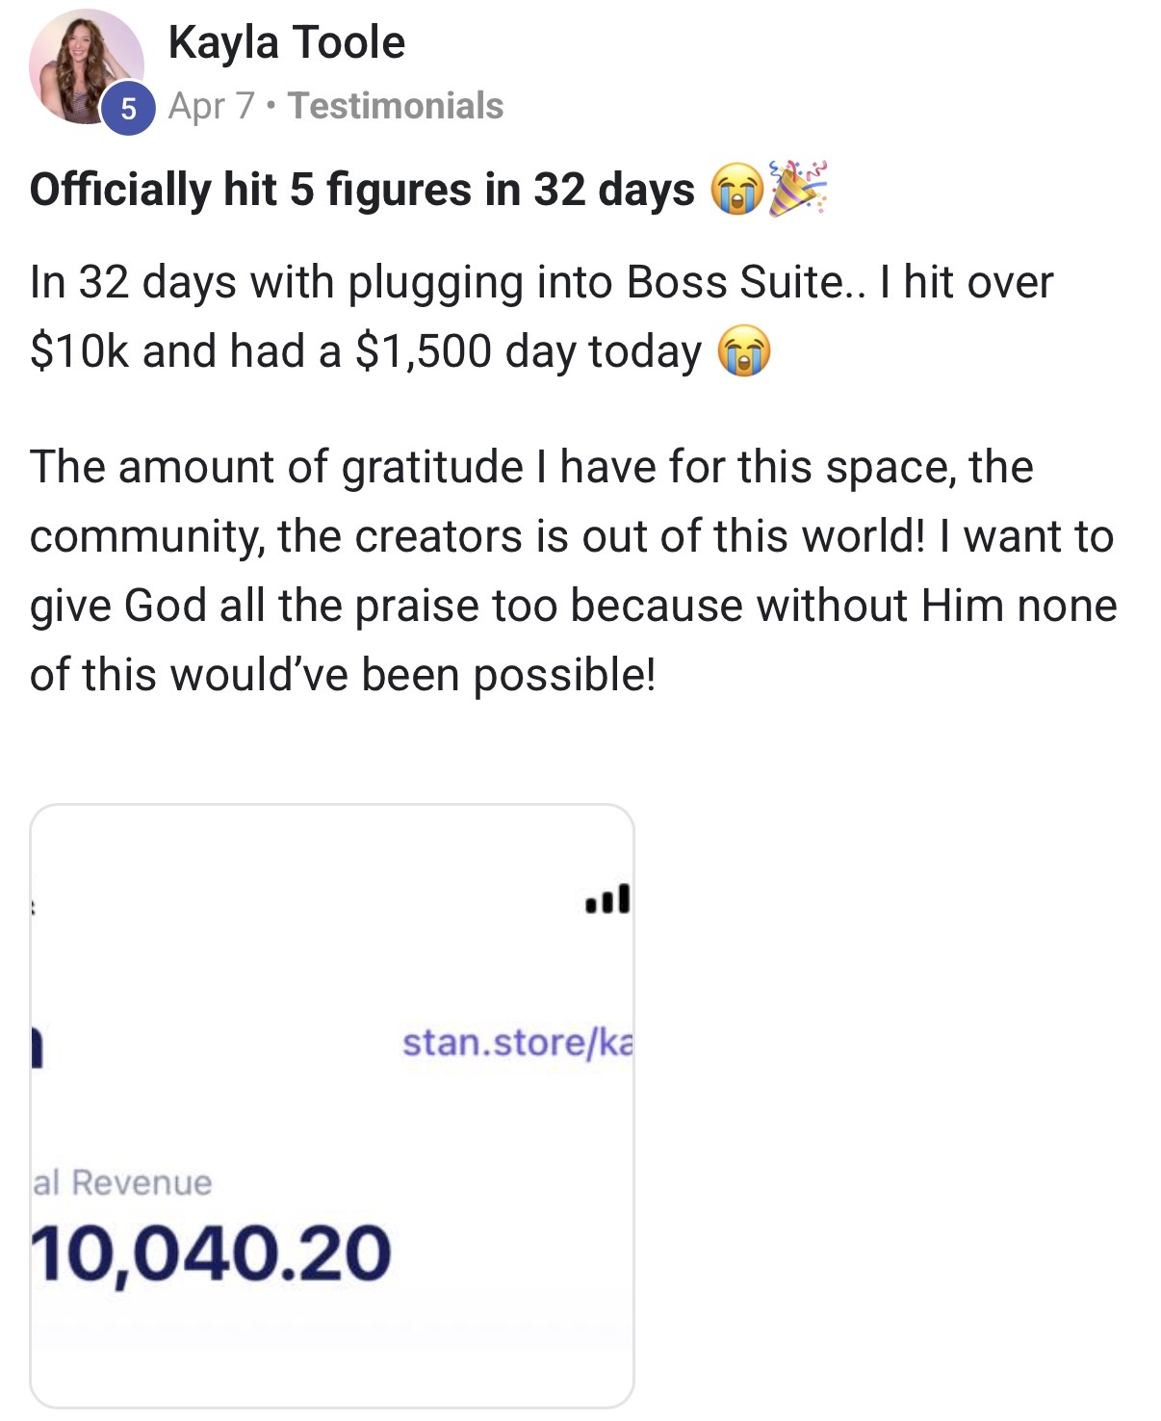Click the Apr 7 post date
The width and height of the screenshot is (1161, 1421).
point(211,106)
